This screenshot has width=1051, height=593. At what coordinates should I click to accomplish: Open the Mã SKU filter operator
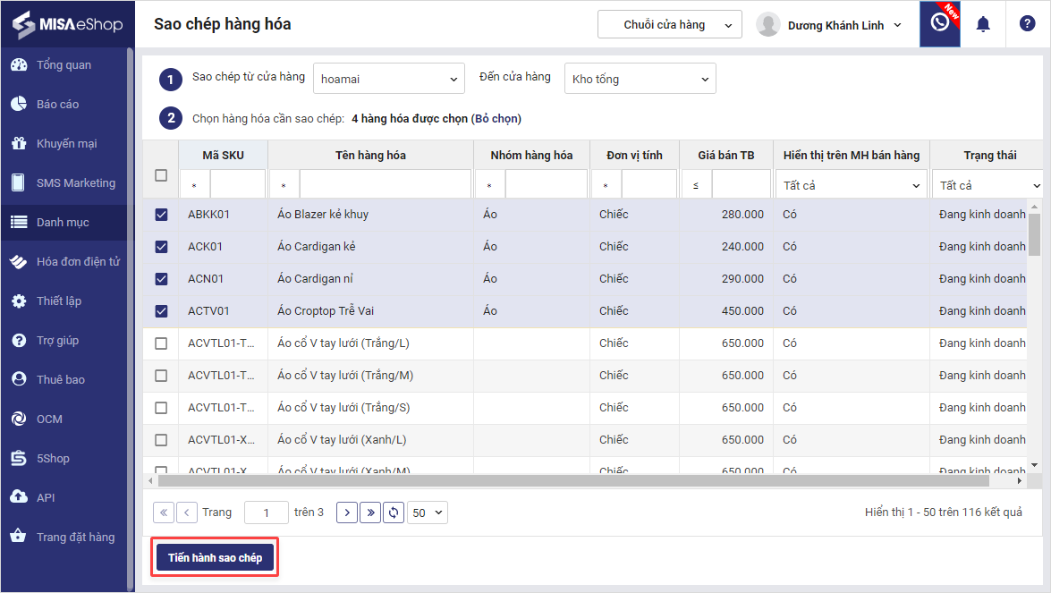coord(194,185)
